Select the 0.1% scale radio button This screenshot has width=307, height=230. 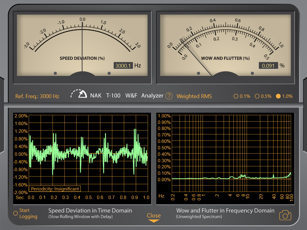coord(236,96)
